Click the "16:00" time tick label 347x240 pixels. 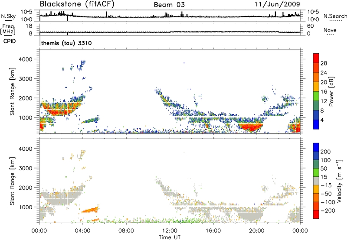213,231
